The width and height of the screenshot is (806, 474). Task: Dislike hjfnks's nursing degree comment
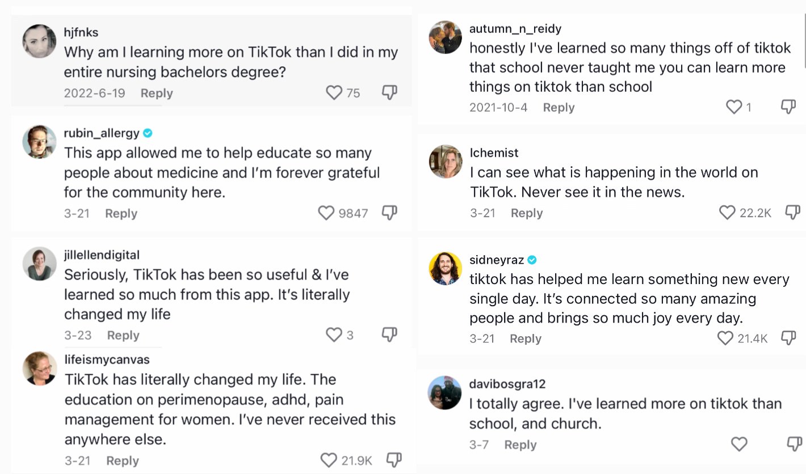pyautogui.click(x=389, y=92)
